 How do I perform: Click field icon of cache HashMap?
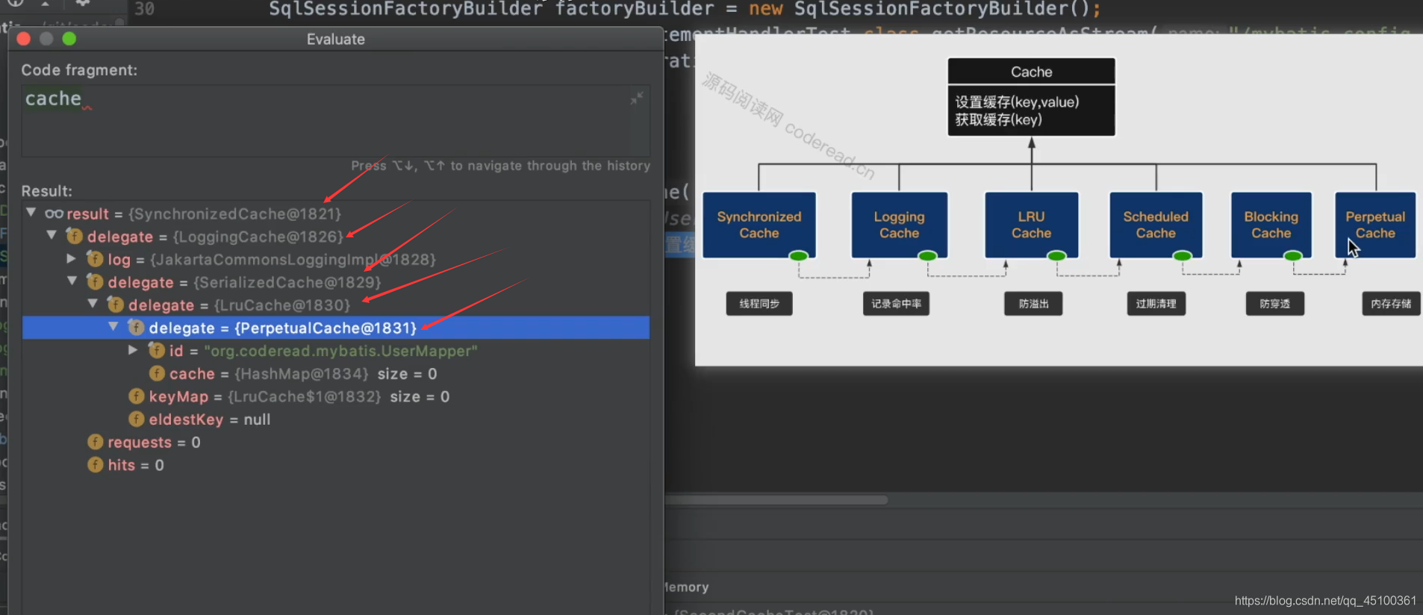[x=157, y=373]
